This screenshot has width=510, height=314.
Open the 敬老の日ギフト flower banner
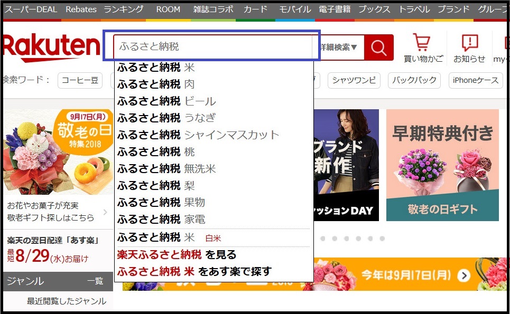(442, 165)
